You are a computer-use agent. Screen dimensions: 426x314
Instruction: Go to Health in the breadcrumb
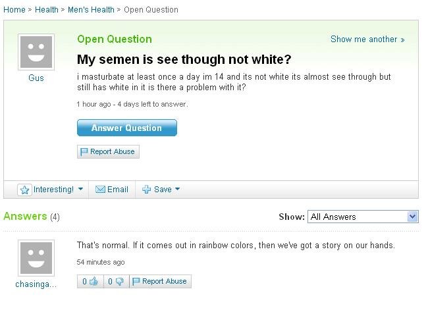(47, 10)
